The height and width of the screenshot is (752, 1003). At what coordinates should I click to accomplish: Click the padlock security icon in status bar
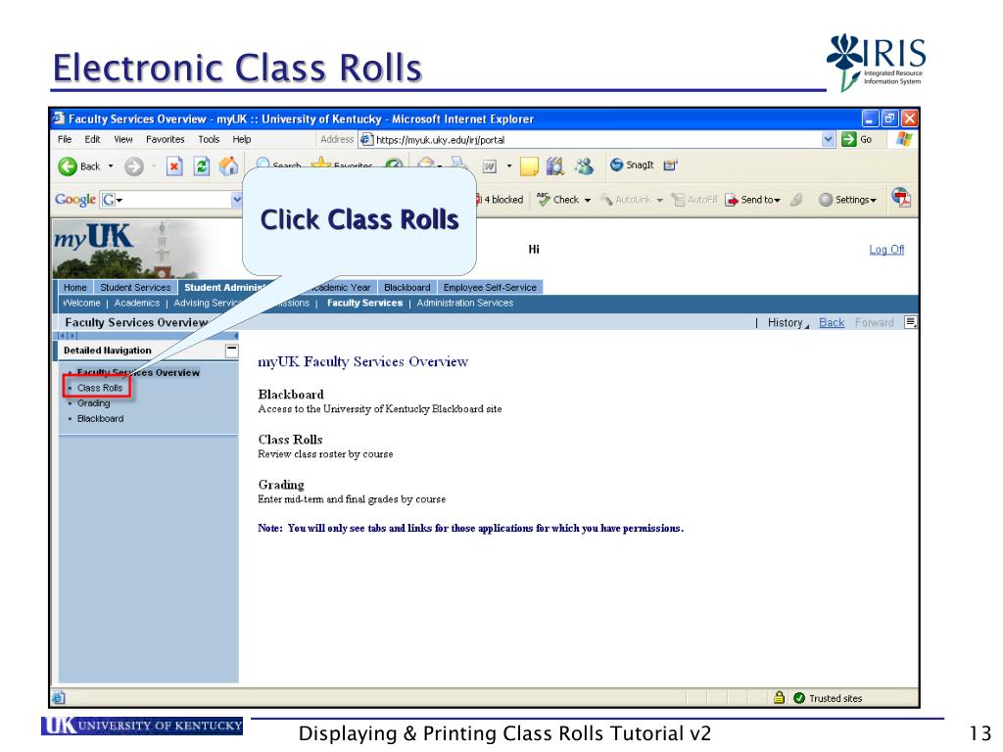(x=779, y=697)
